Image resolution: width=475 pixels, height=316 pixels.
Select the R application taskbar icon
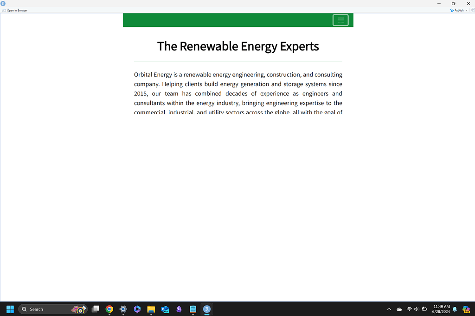(x=207, y=309)
